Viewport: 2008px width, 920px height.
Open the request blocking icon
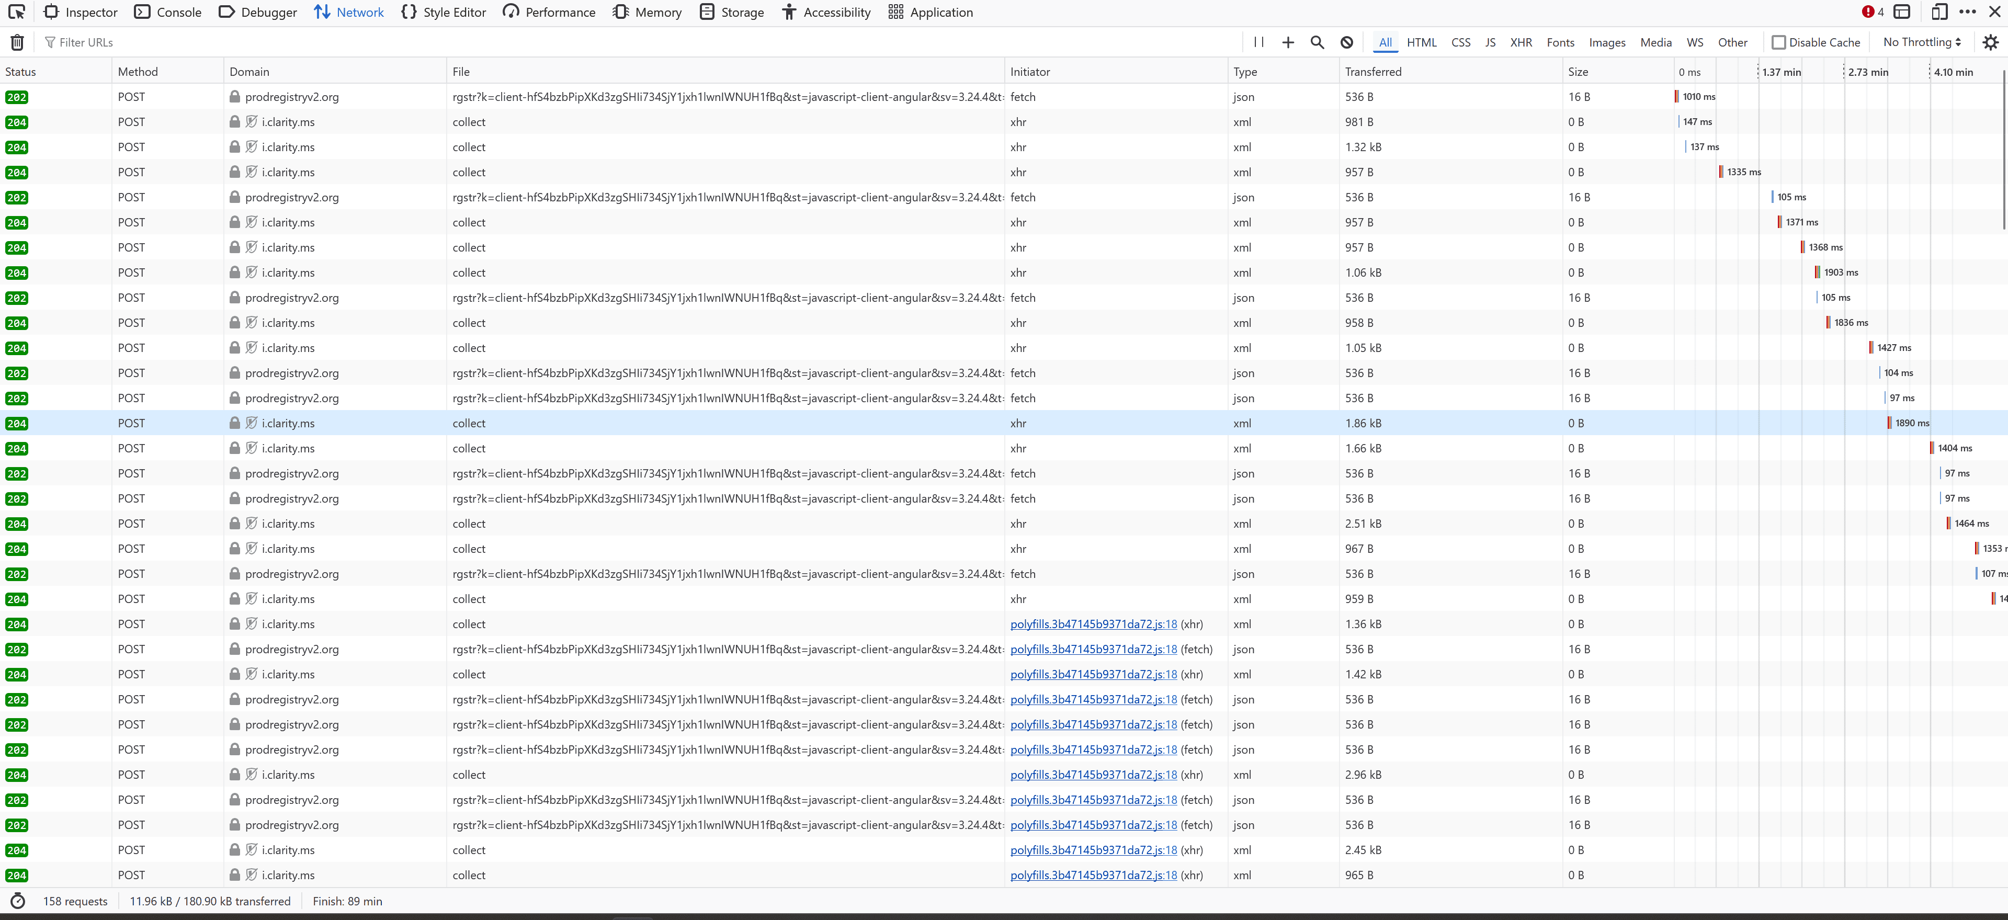pos(1346,42)
